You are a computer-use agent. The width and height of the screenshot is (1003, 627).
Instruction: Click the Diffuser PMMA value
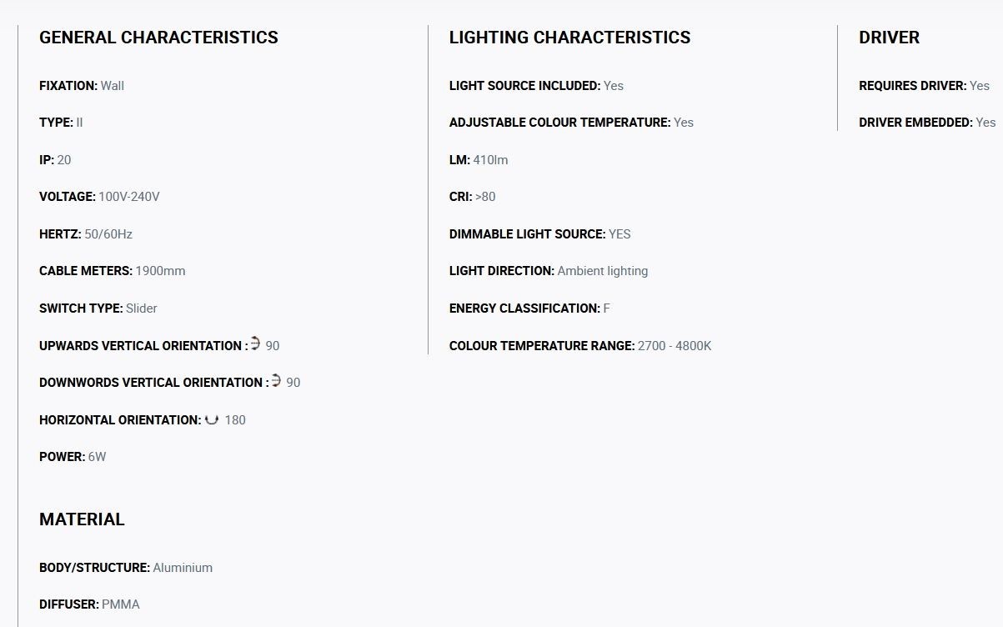[x=121, y=604]
